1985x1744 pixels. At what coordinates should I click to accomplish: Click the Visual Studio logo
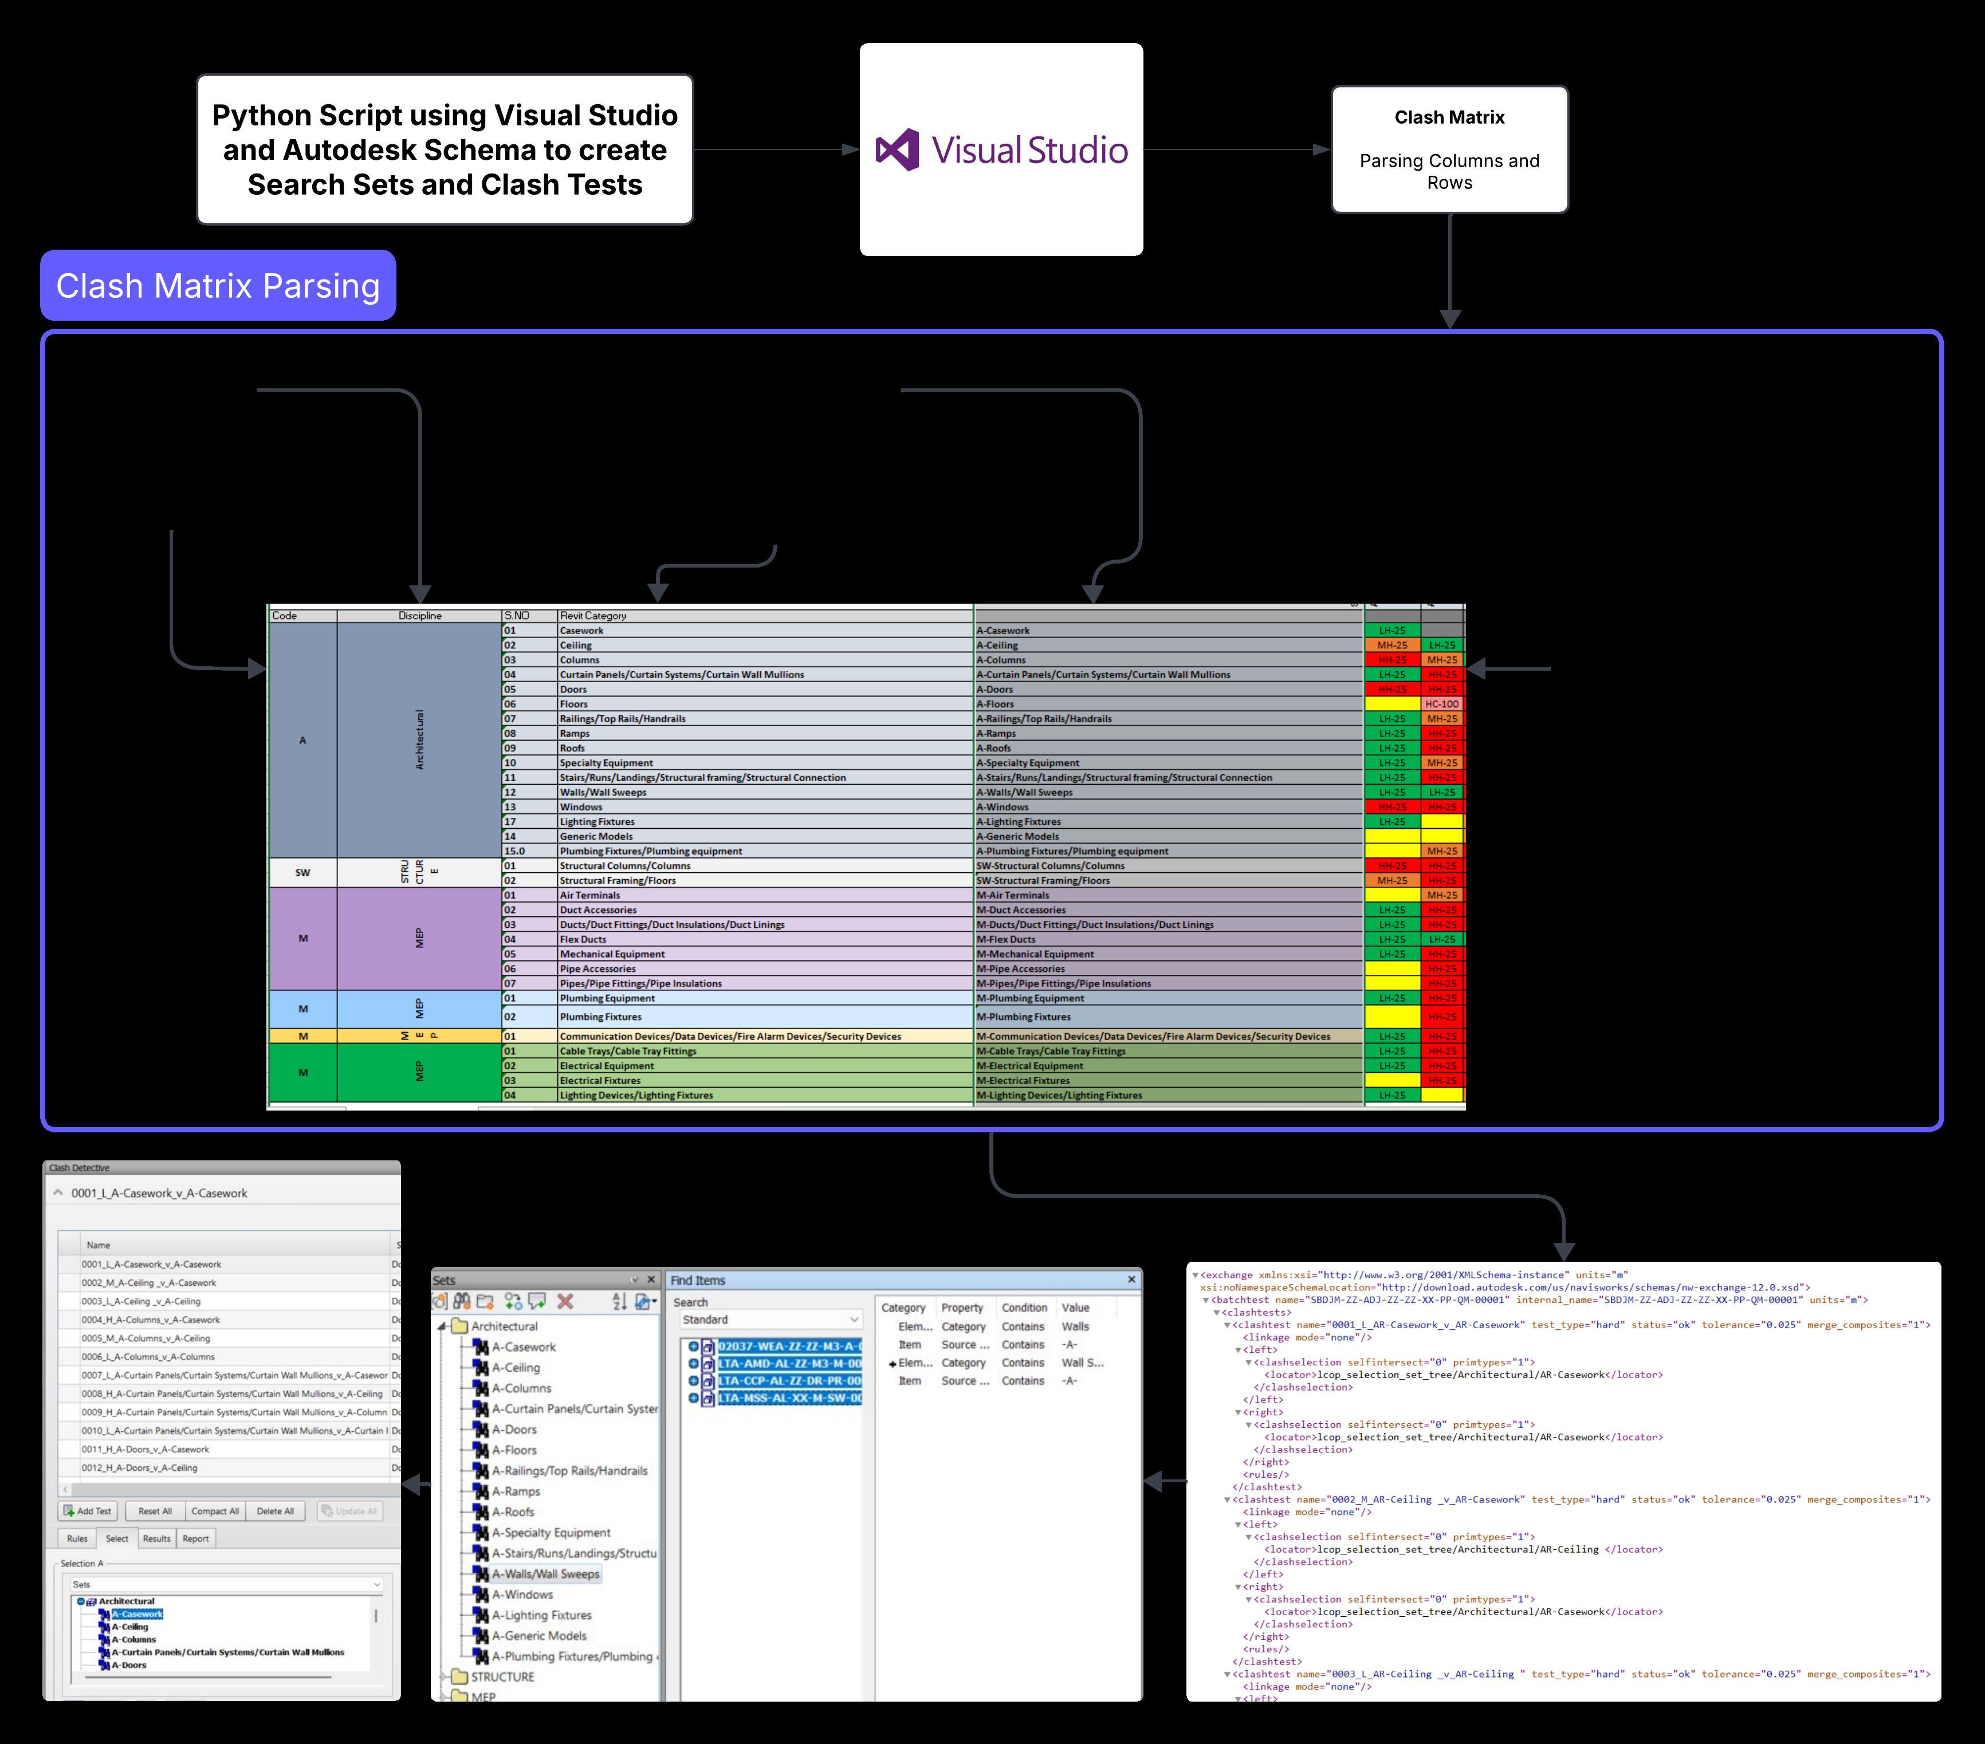pos(897,149)
